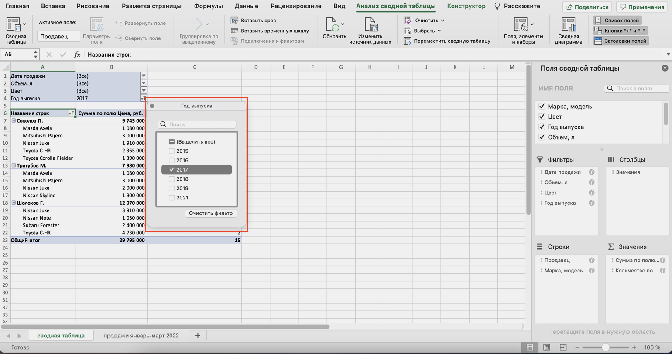Image resolution: width=672 pixels, height=354 pixels.
Task: Click Переместить сводную таблицу icon
Action: tap(408, 41)
